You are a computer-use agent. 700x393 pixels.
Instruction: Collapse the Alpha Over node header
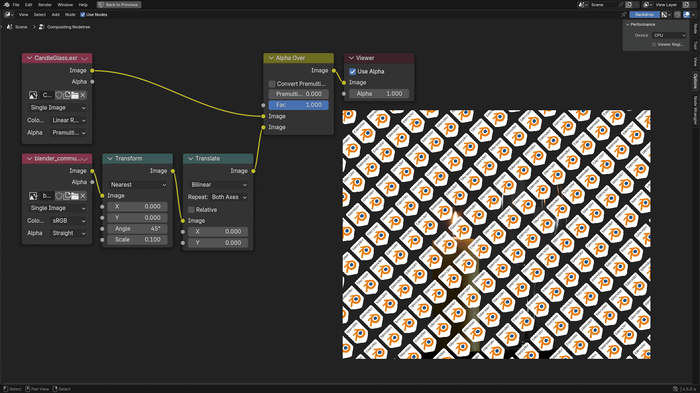[x=271, y=58]
